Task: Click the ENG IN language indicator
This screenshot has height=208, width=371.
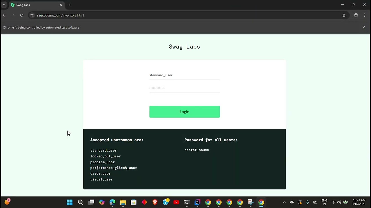Action: [x=324, y=202]
